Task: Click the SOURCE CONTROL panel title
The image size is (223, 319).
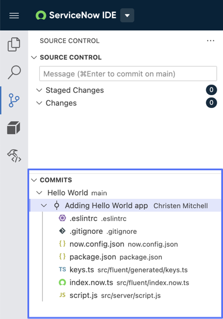Action: [69, 41]
